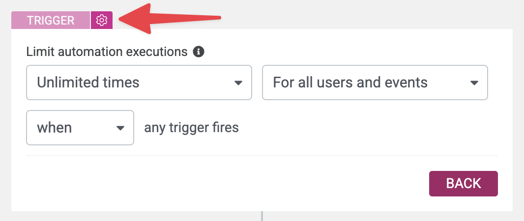This screenshot has height=221, width=524.
Task: Click the Unlimited times text
Action: pyautogui.click(x=88, y=82)
